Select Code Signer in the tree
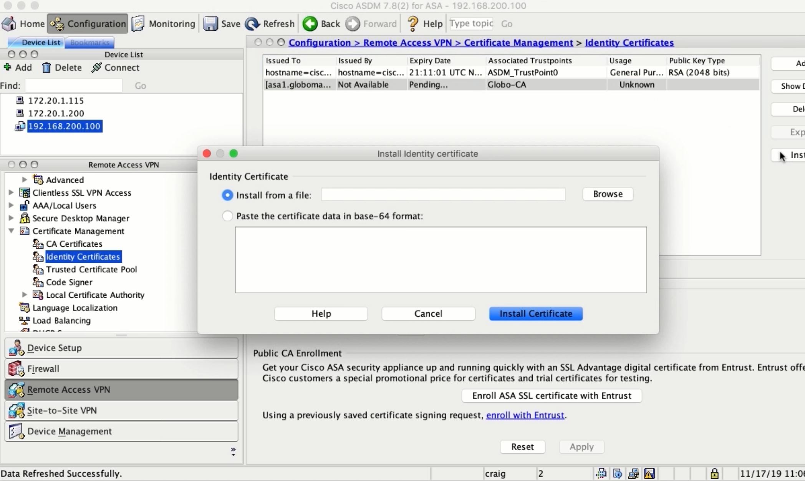 (x=69, y=282)
